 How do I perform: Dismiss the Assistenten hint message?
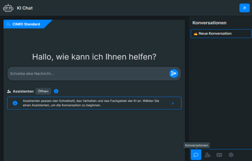[173, 103]
